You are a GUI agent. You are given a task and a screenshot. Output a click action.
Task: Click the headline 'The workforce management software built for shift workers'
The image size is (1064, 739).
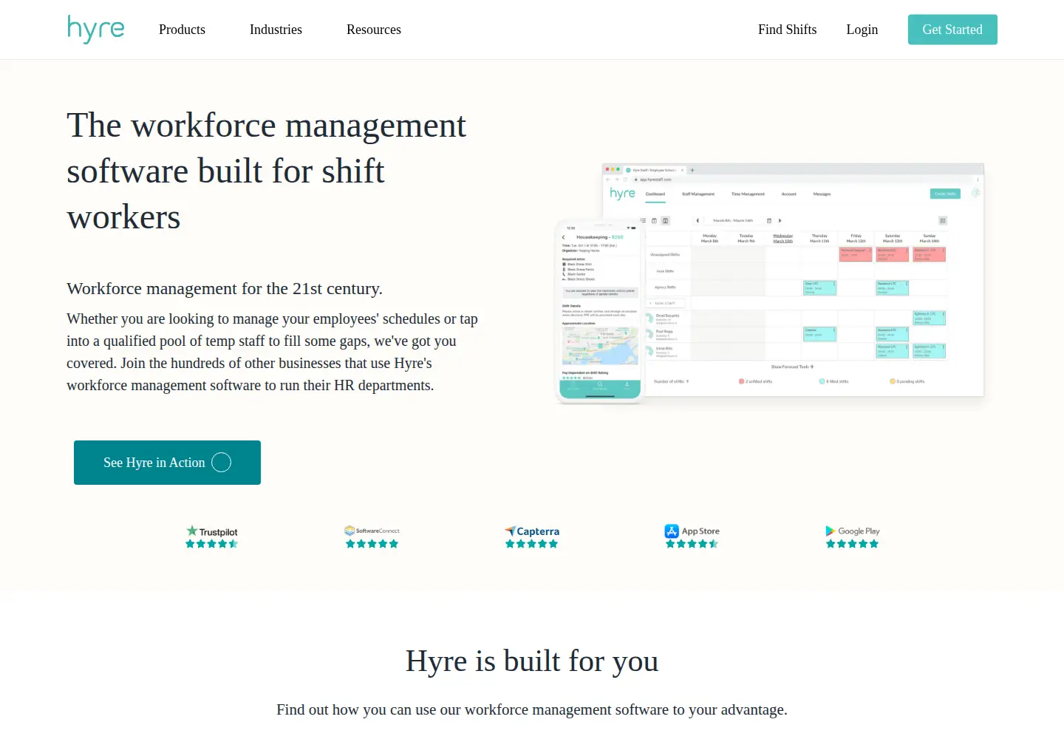[x=267, y=171]
